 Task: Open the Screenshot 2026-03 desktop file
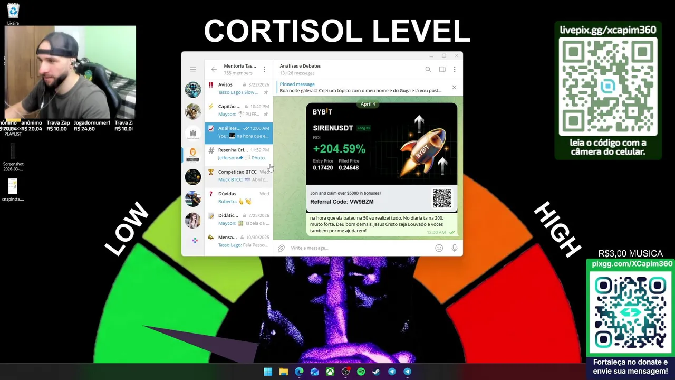click(13, 157)
